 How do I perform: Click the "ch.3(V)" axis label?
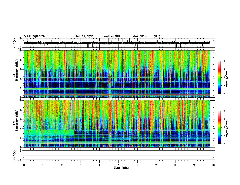15,155
